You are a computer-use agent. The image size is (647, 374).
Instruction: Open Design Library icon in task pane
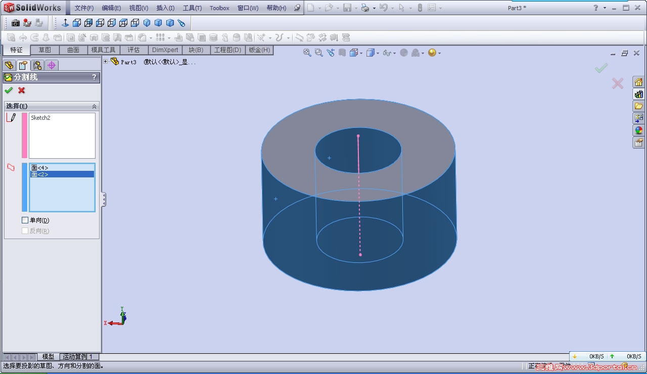[x=638, y=94]
